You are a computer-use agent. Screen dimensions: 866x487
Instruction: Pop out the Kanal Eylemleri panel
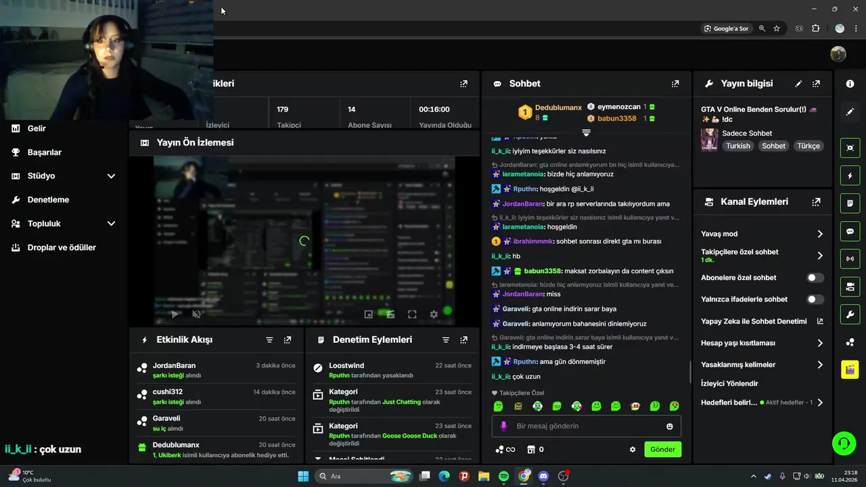tap(816, 202)
